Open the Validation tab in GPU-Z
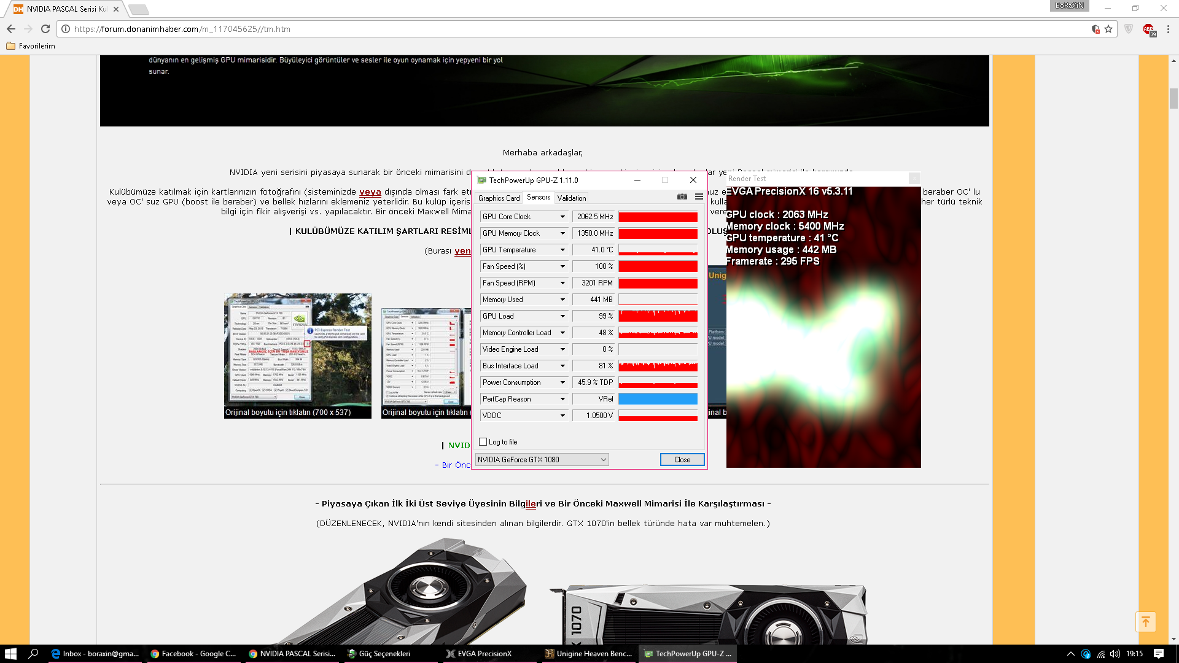Screen dimensions: 1179x663 [x=572, y=198]
